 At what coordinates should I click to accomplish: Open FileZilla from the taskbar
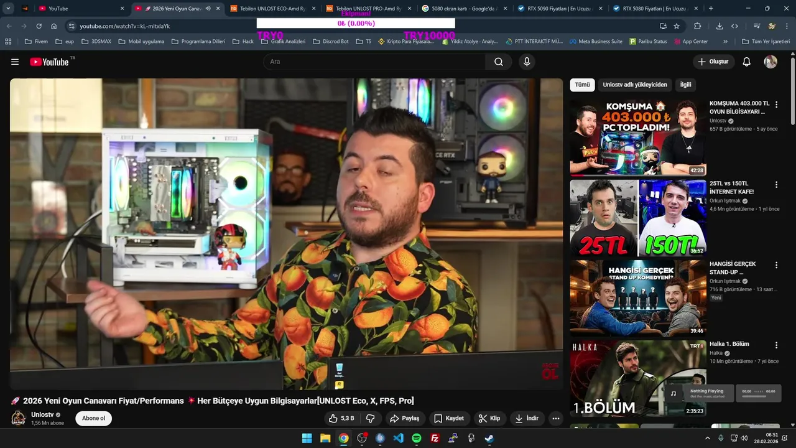pyautogui.click(x=435, y=438)
